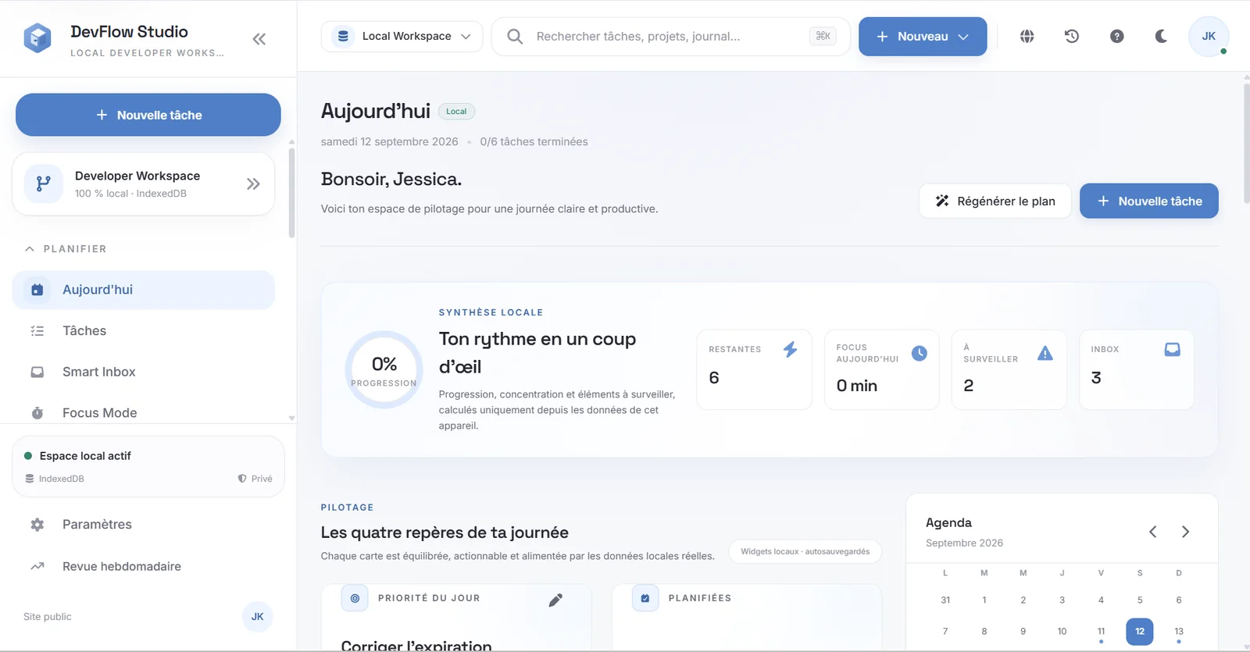Click the calendar-check icon beside Planifiées
Image resolution: width=1250 pixels, height=652 pixels.
(645, 598)
